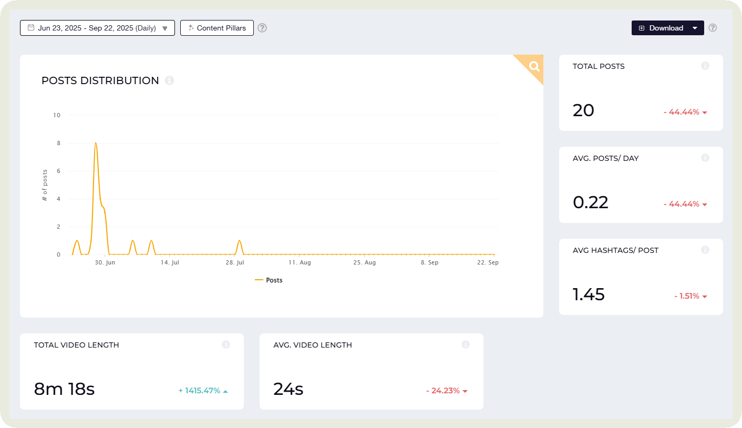Show info for Avg. Posts/Day card
Viewport: 742px width, 428px height.
pyautogui.click(x=705, y=158)
